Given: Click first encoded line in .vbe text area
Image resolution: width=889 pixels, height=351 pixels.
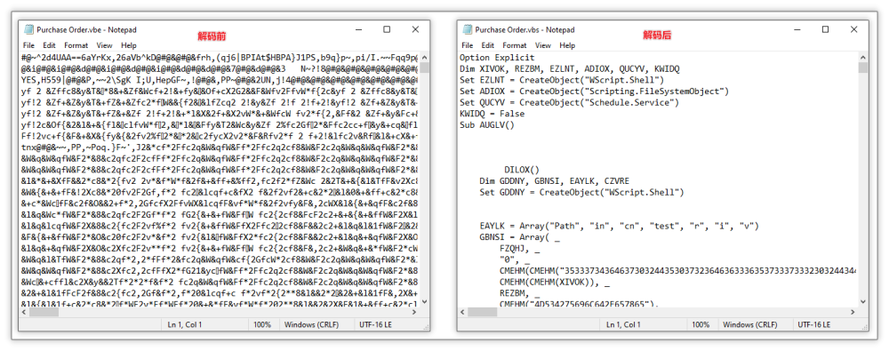Looking at the screenshot, I should pyautogui.click(x=220, y=57).
